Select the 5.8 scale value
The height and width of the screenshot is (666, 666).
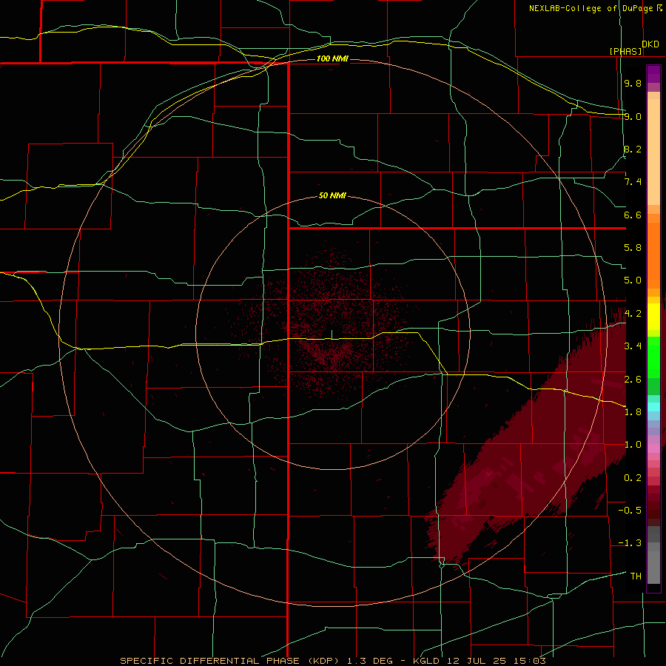click(x=633, y=248)
